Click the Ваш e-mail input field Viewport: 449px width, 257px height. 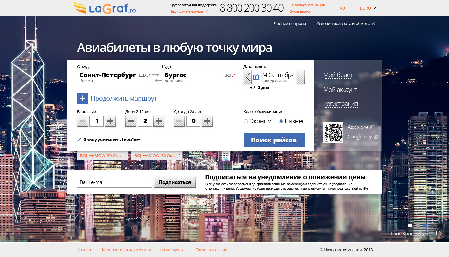pos(114,182)
